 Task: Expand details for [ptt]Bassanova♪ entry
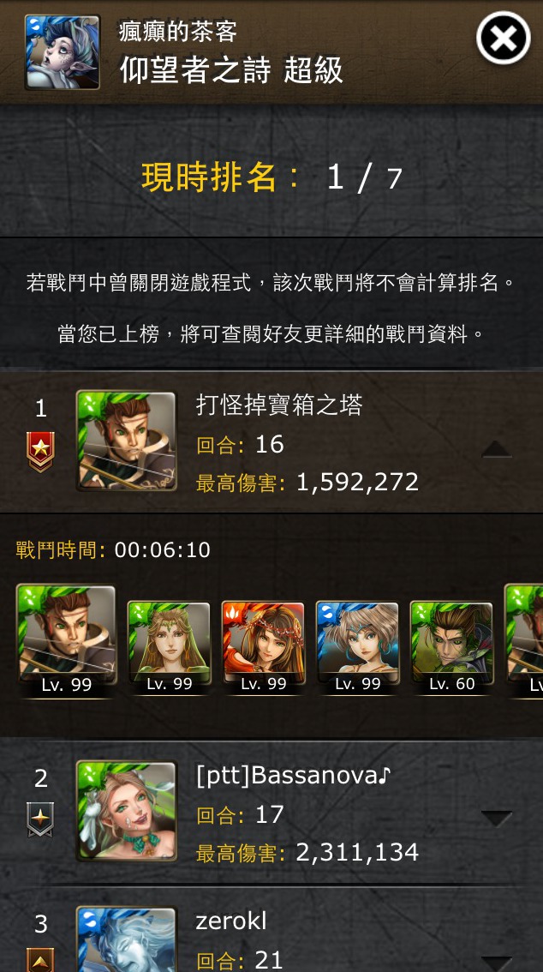tap(497, 819)
